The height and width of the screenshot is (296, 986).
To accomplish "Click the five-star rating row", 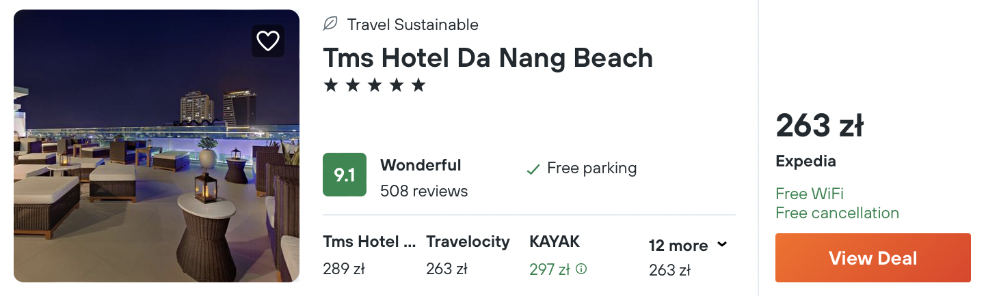I will (375, 86).
